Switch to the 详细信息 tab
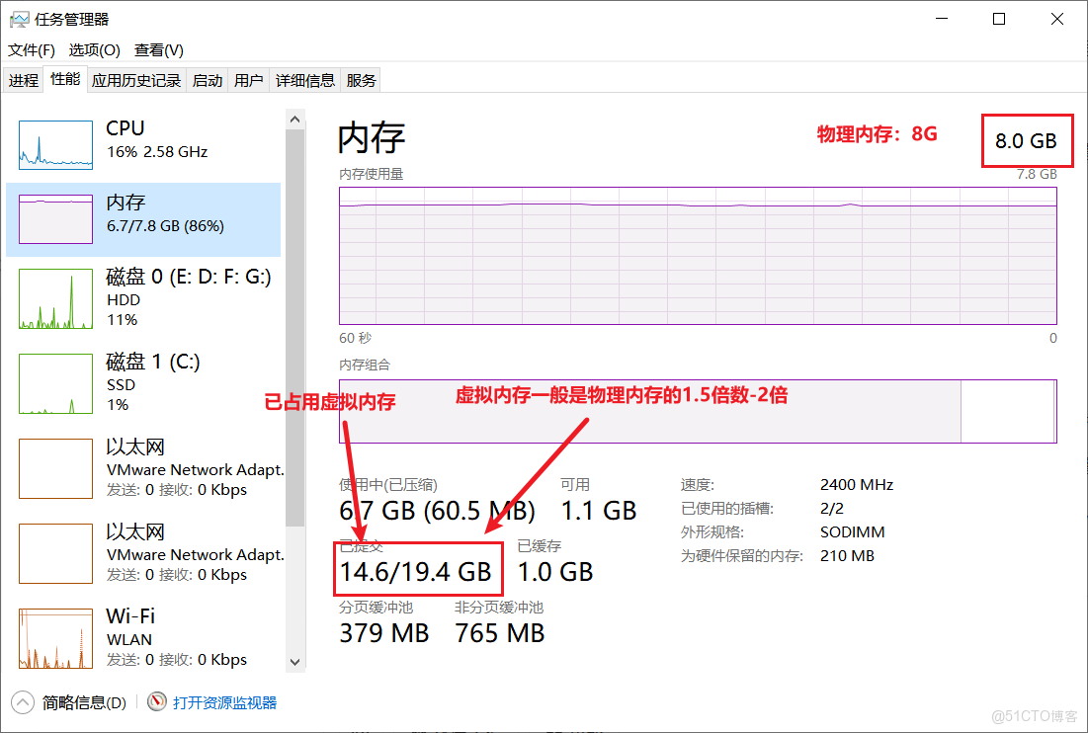Viewport: 1088px width, 733px height. coord(305,79)
